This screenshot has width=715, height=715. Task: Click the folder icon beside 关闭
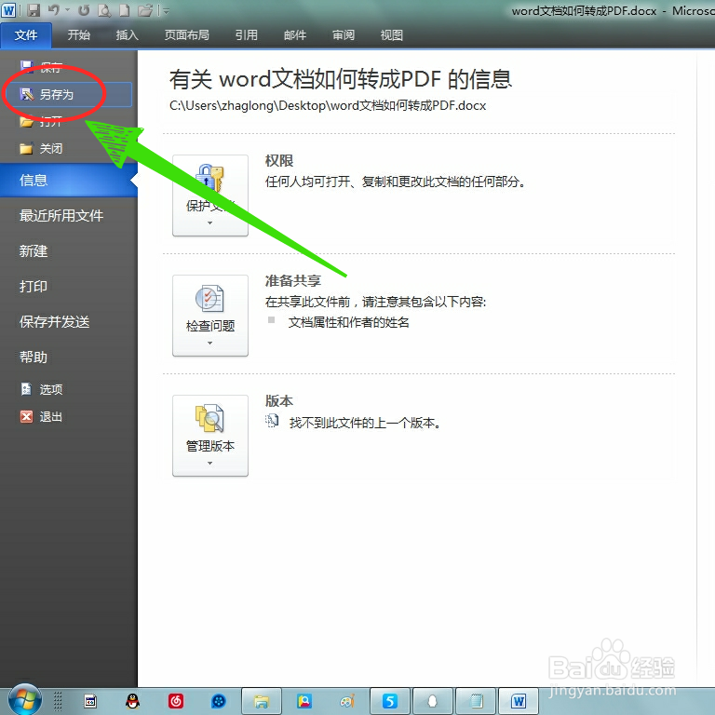tap(26, 148)
